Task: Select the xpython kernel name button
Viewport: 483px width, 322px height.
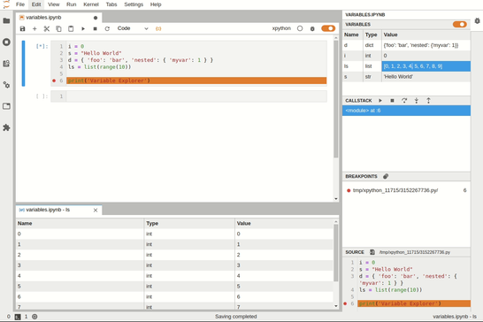Action: click(281, 28)
